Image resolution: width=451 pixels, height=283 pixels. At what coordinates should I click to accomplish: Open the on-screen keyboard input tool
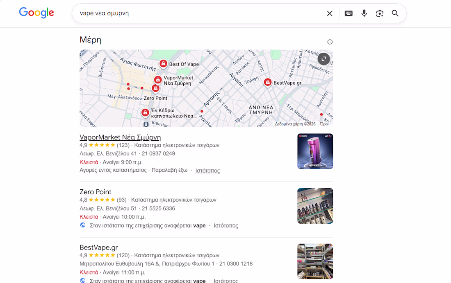[348, 13]
